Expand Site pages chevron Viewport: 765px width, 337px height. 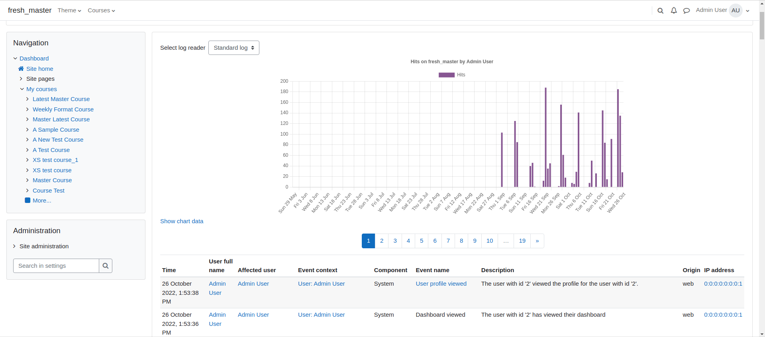[x=21, y=79]
